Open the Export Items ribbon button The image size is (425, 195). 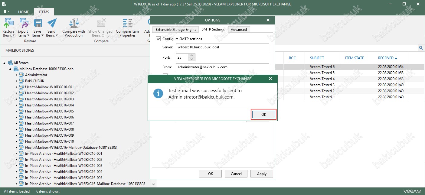tap(23, 28)
